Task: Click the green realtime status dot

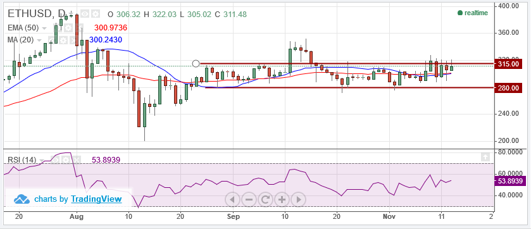Action: [x=460, y=13]
